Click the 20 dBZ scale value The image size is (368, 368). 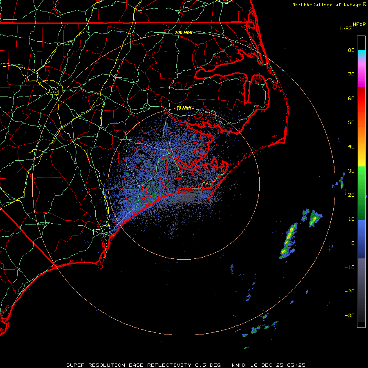351,195
